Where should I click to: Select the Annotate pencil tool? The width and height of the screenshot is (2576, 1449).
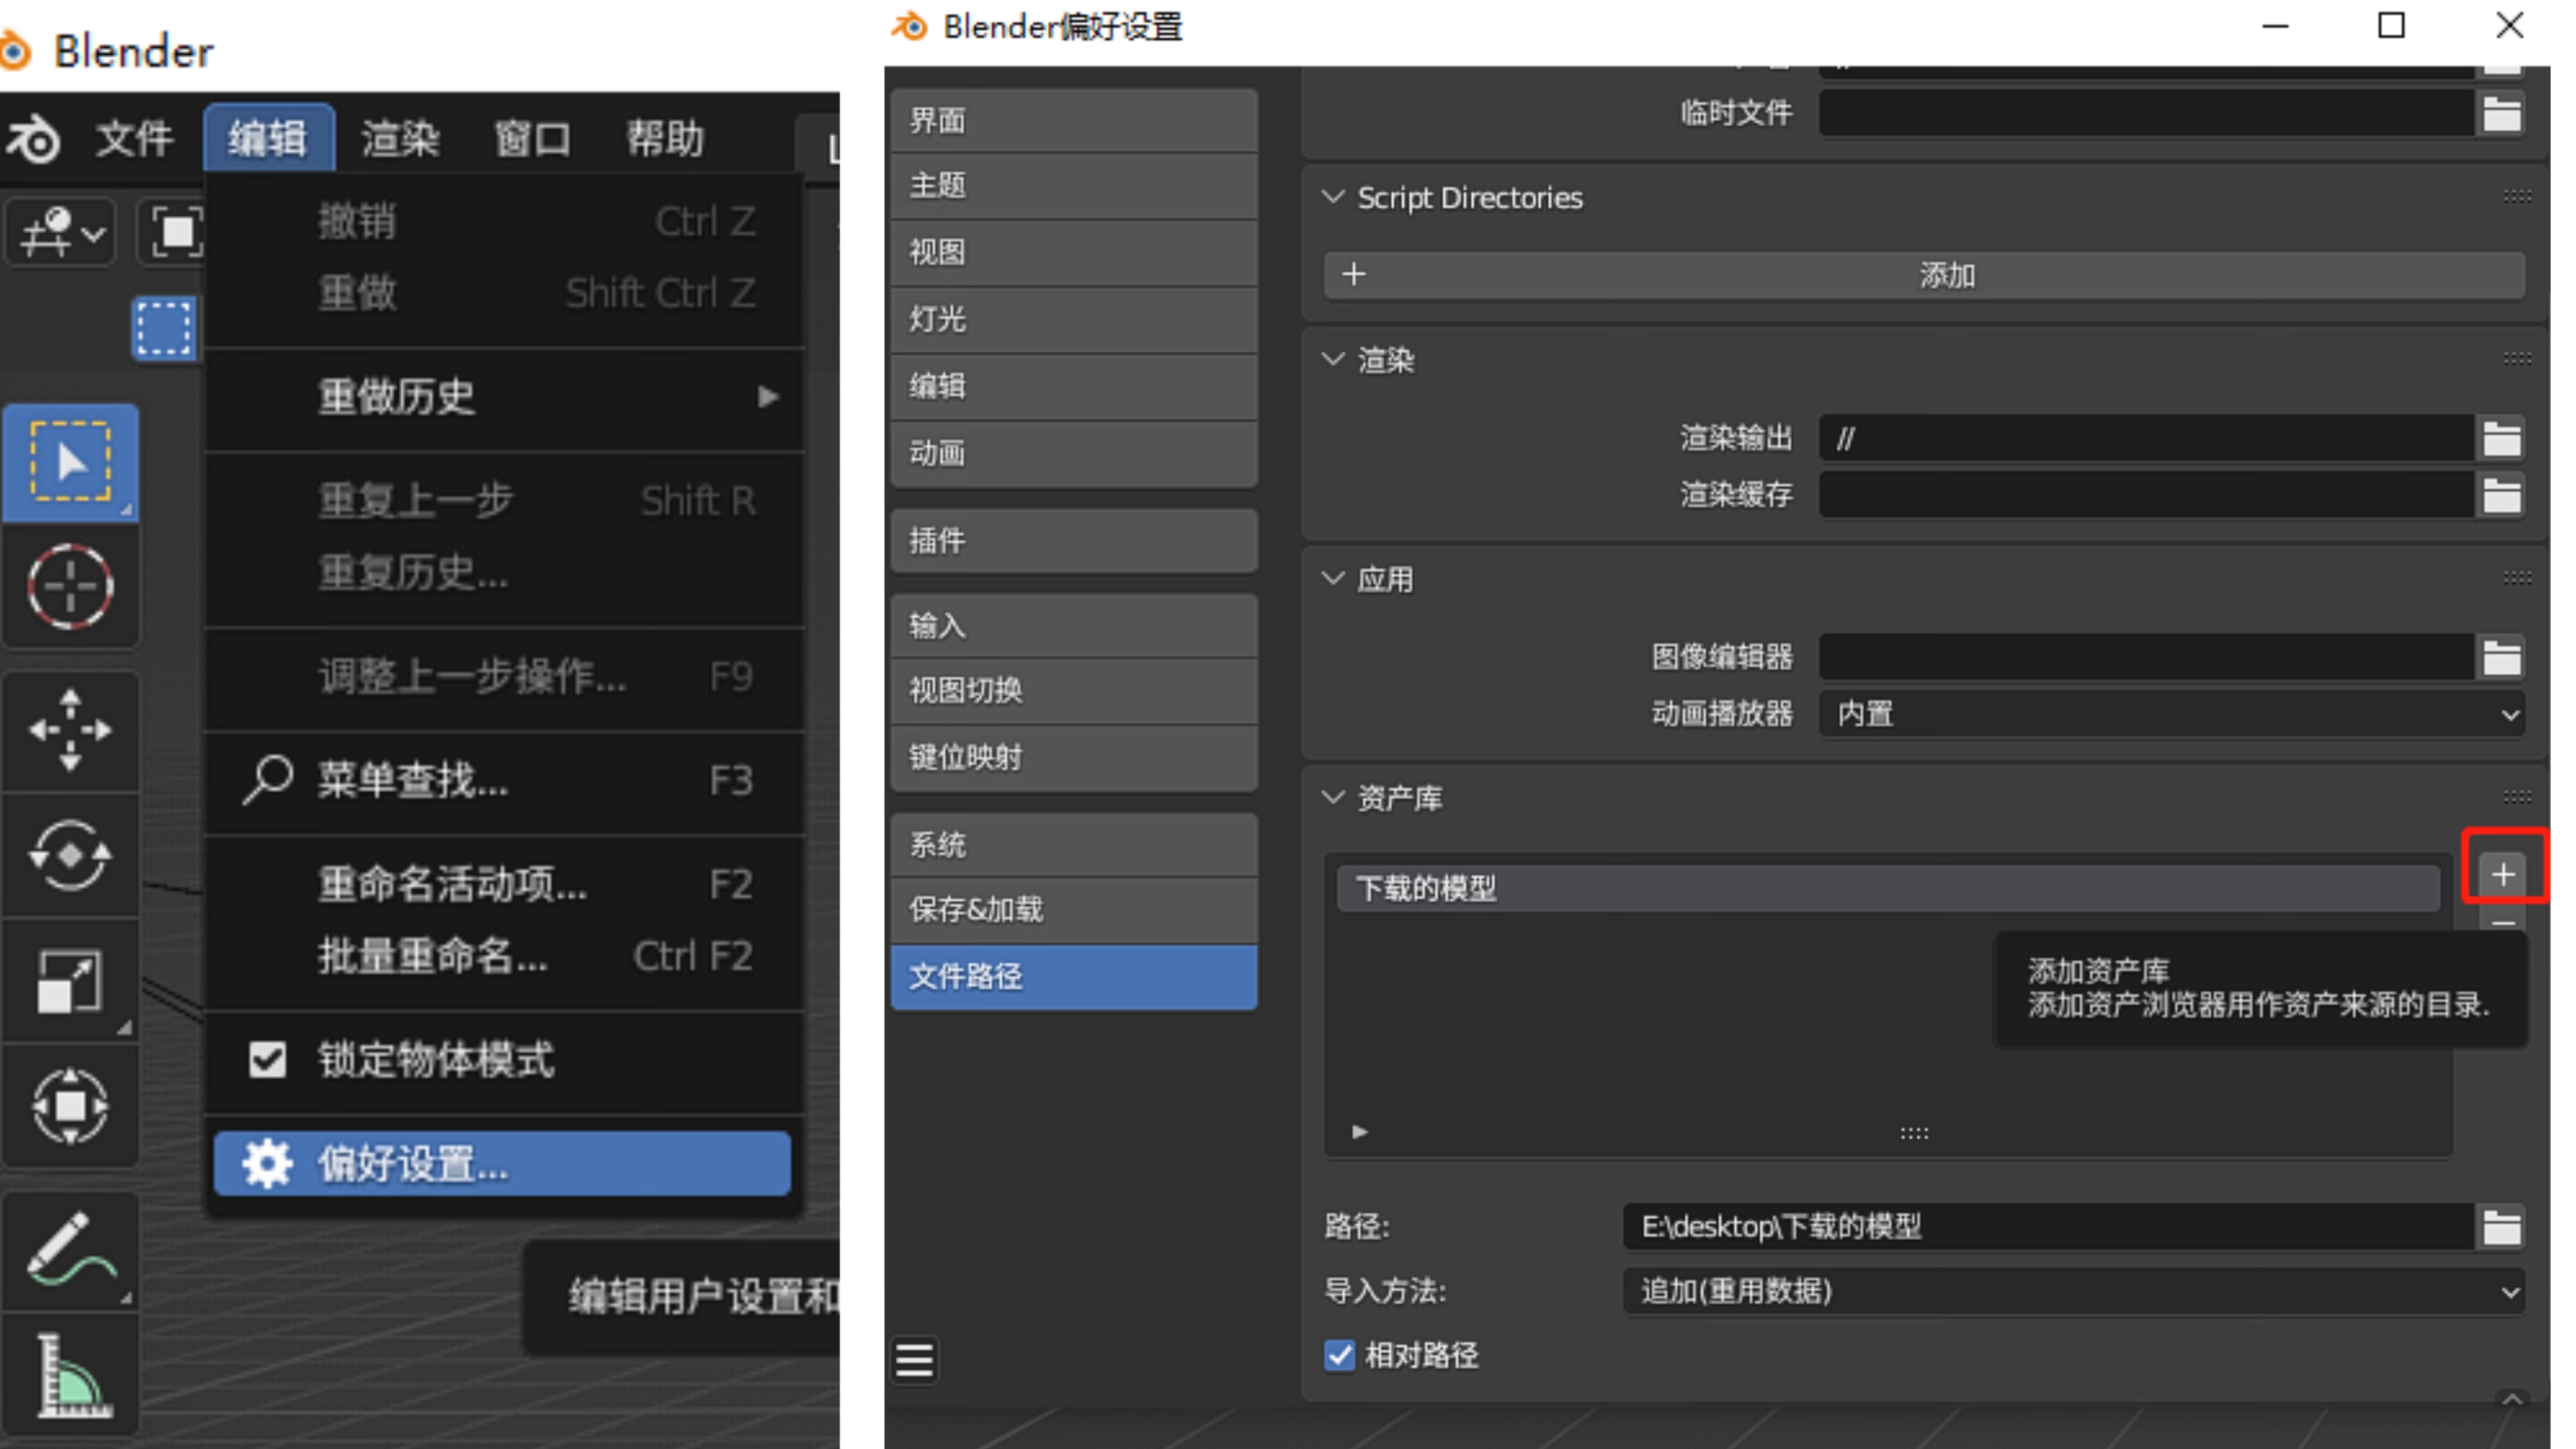coord(70,1248)
